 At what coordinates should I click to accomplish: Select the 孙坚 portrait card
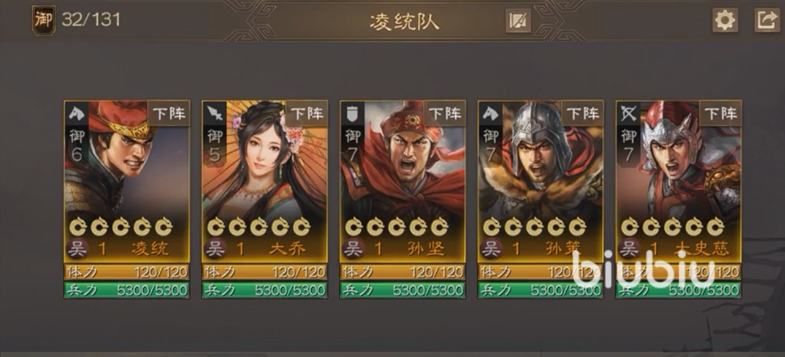click(403, 181)
